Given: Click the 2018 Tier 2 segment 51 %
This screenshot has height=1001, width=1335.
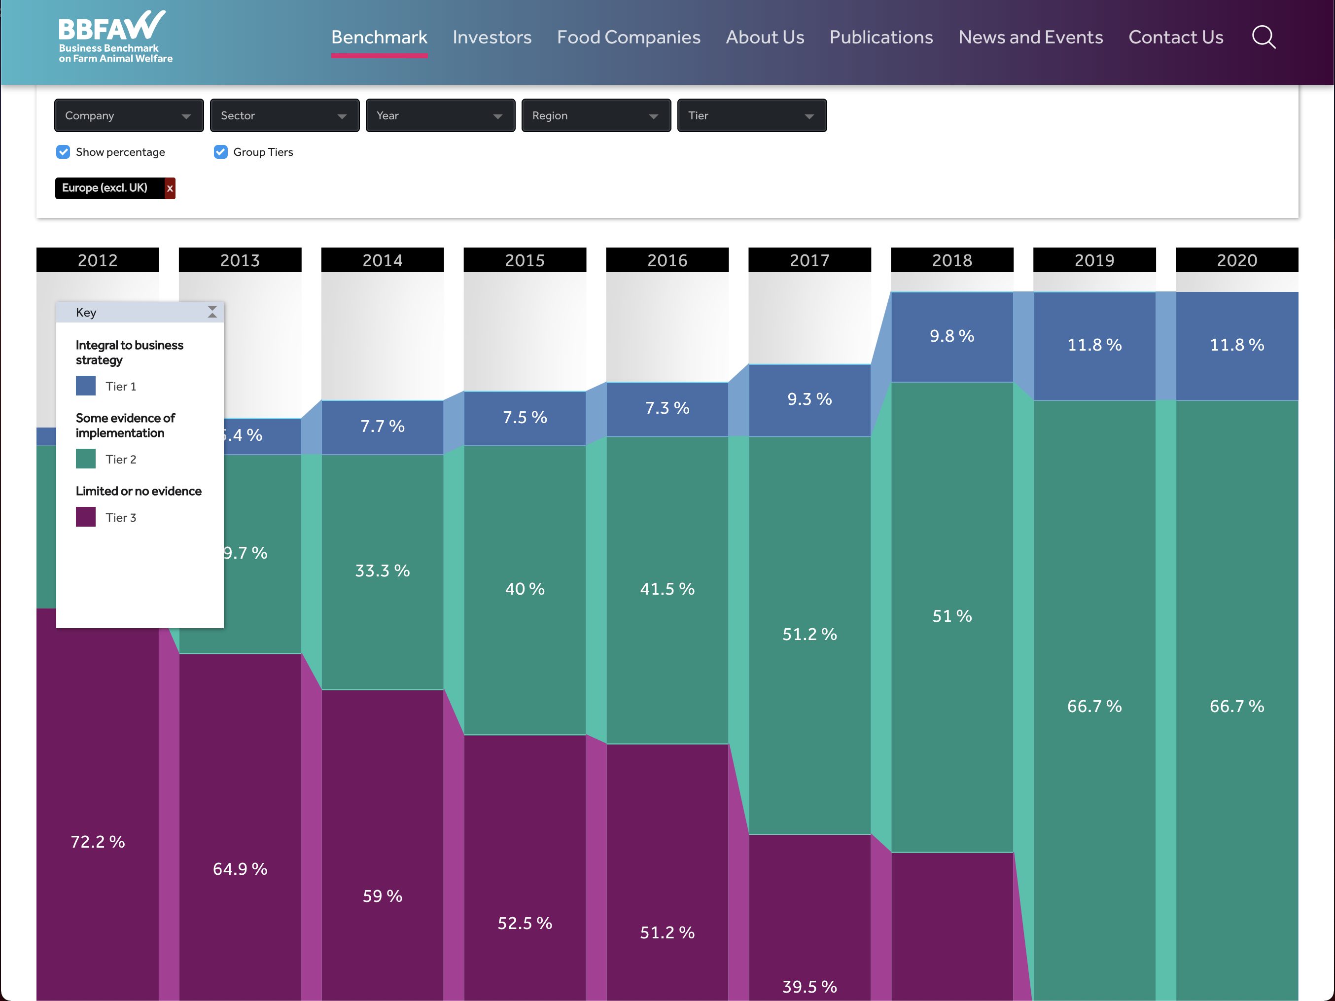Looking at the screenshot, I should point(952,616).
